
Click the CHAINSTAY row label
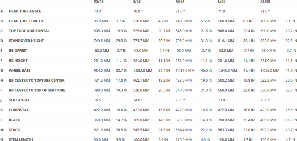(19, 110)
